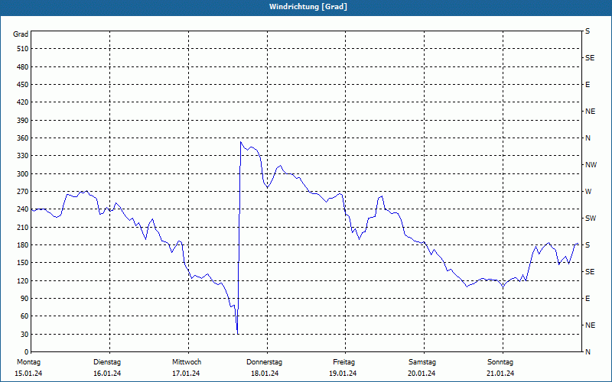The height and width of the screenshot is (382, 612).
Task: Click the "210" y-axis tick label
Action: point(23,227)
